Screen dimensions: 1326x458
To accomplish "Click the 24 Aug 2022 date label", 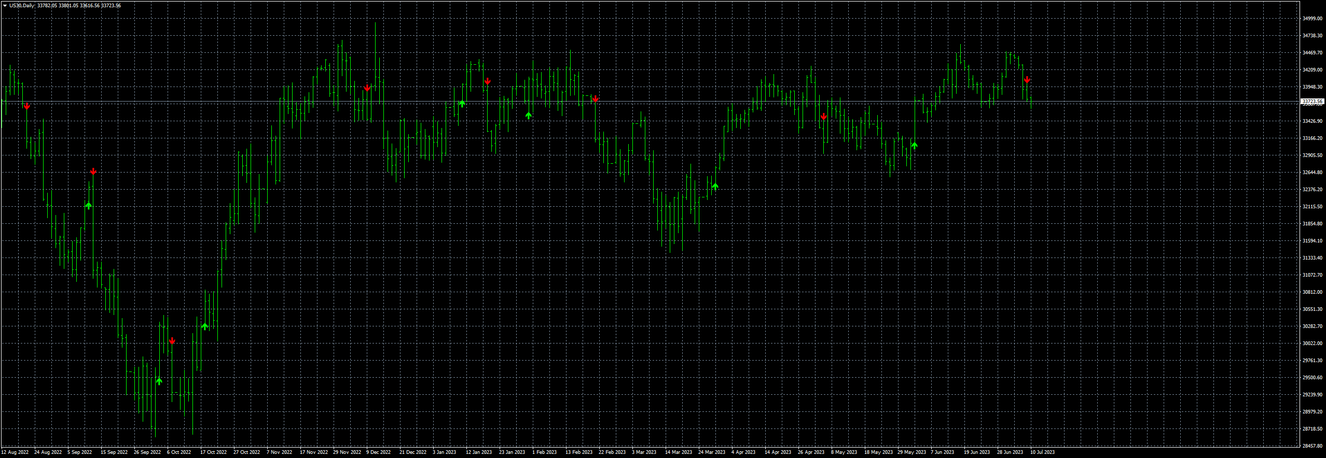I will [x=48, y=452].
